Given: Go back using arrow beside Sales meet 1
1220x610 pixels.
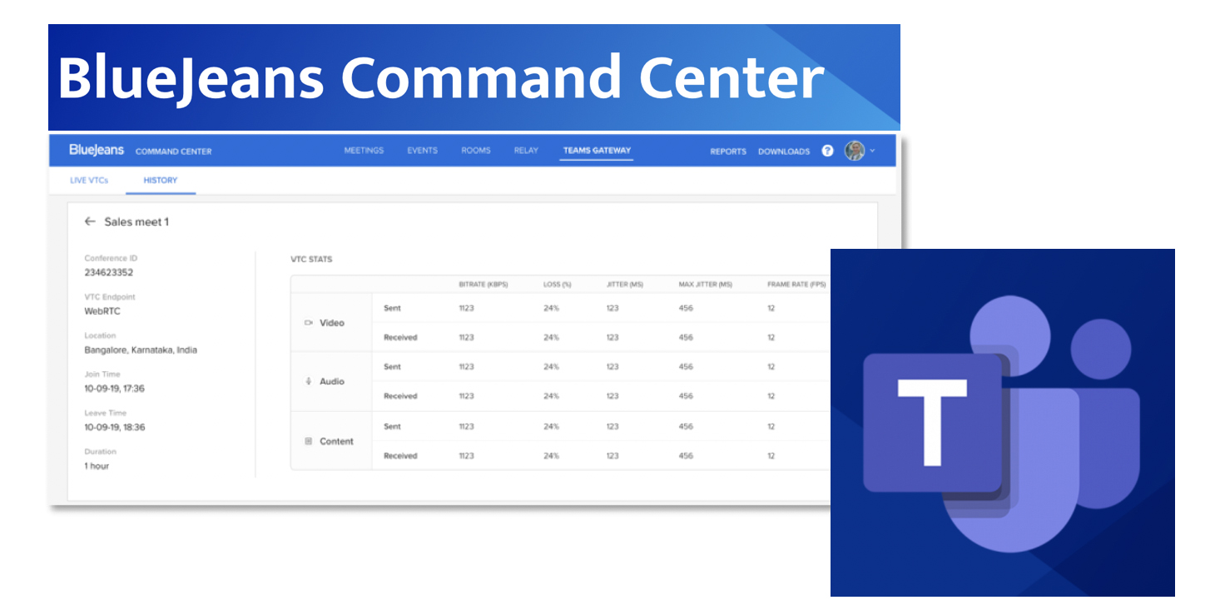Looking at the screenshot, I should pos(90,222).
